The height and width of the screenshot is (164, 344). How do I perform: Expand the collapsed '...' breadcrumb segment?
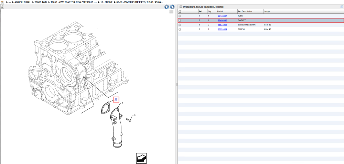[x=10, y=2]
